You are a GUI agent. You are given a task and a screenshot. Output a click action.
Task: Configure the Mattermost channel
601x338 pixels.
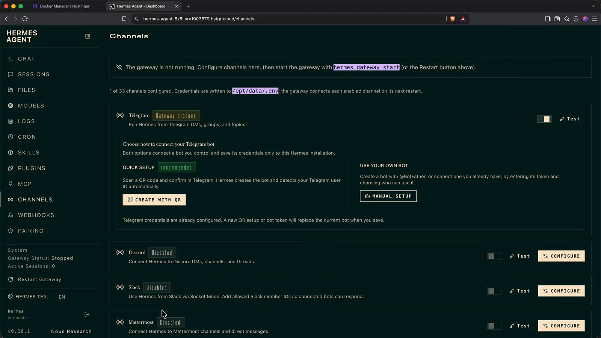[x=561, y=326]
